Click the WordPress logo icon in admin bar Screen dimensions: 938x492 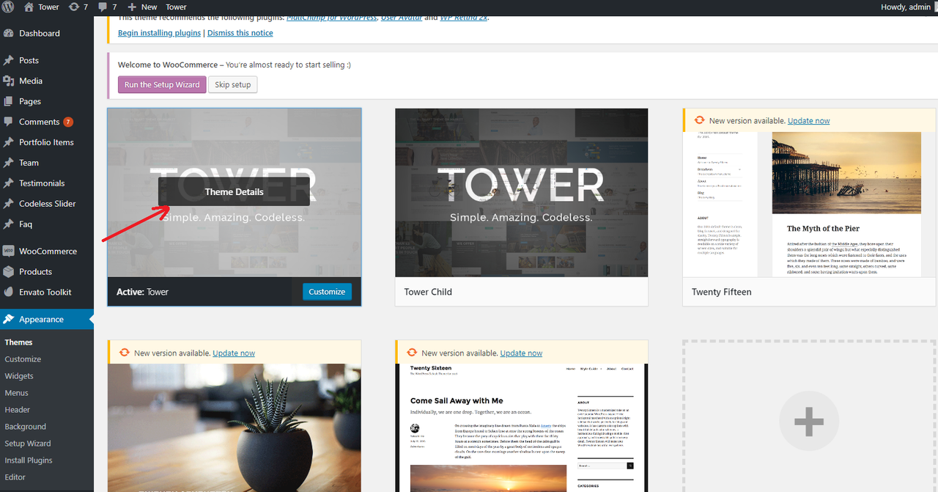(x=9, y=7)
